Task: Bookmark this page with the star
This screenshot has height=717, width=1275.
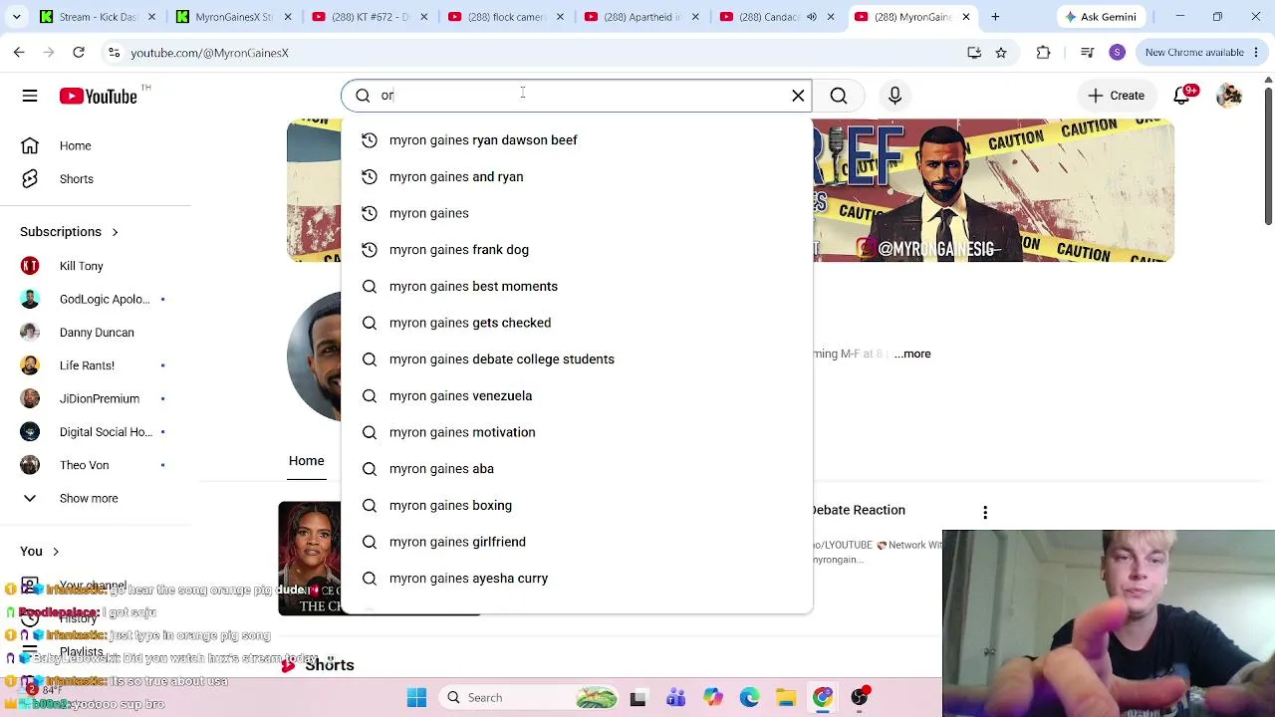Action: coord(1001,53)
